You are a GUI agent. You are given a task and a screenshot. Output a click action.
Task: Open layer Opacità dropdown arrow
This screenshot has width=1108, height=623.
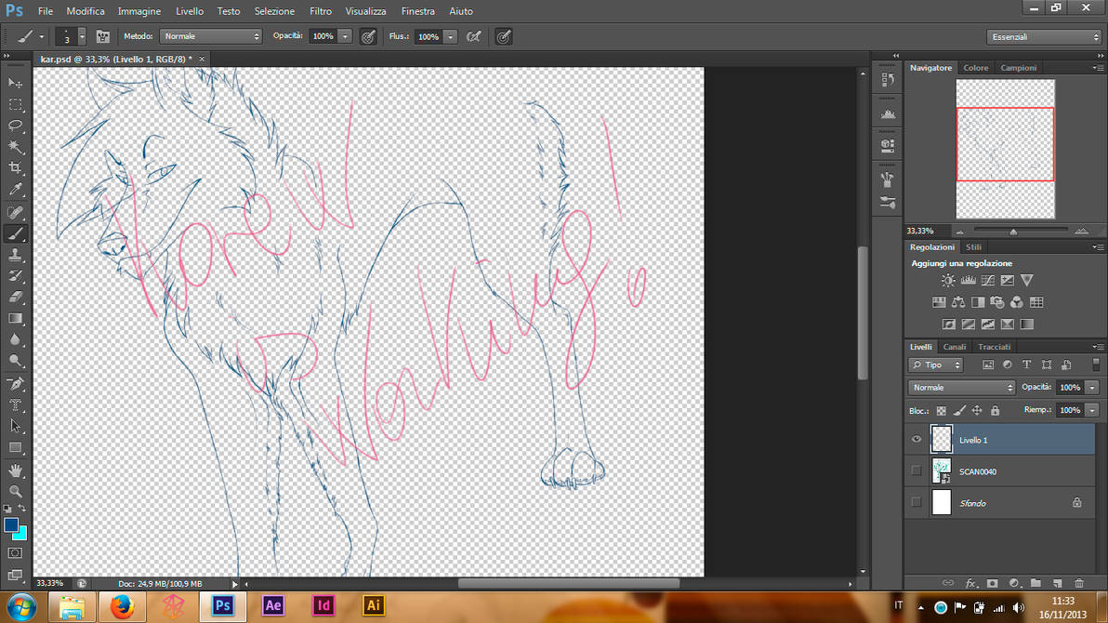point(1092,388)
